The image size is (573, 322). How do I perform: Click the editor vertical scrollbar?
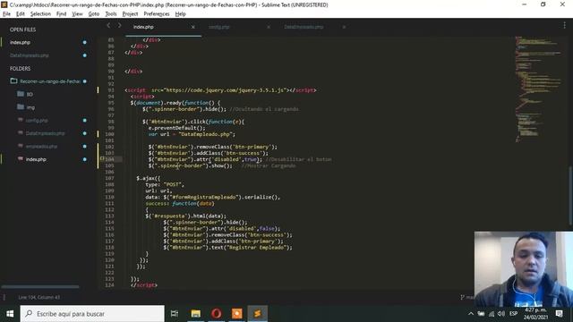[x=570, y=196]
